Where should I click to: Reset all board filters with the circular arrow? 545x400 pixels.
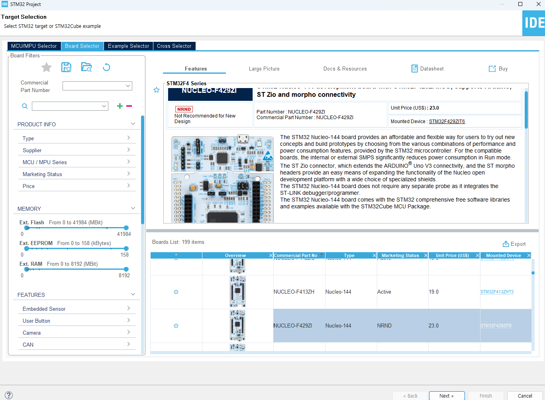coord(106,67)
